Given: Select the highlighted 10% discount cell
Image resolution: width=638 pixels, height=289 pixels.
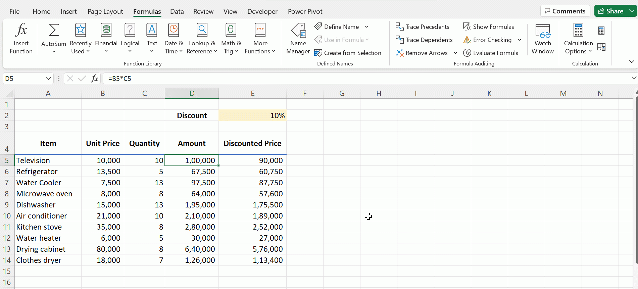Looking at the screenshot, I should [x=252, y=115].
